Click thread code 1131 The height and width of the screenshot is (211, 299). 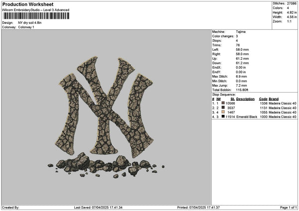[x=264, y=108]
